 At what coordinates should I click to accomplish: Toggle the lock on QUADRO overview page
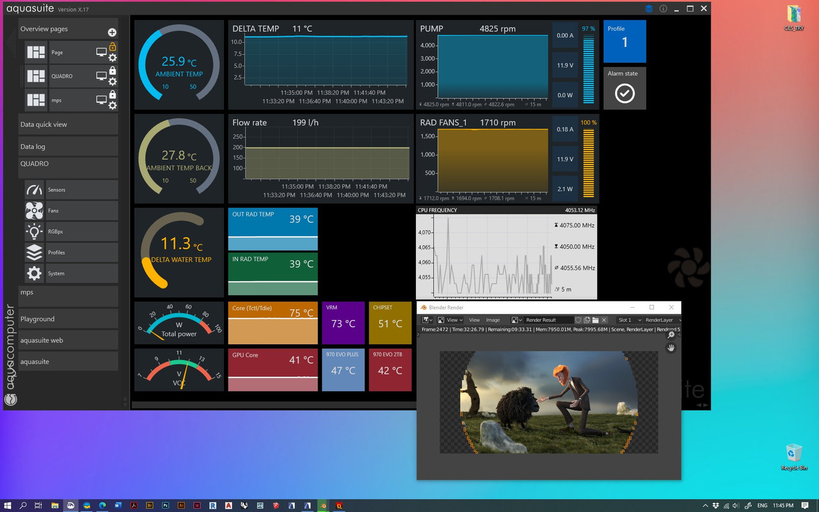(x=113, y=70)
